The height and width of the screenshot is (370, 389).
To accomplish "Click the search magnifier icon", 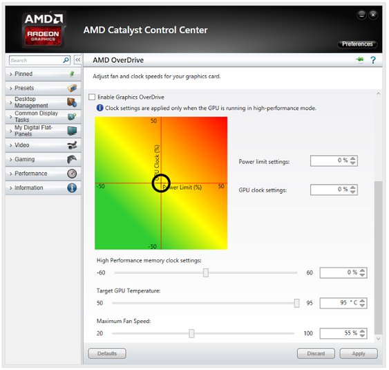I will [x=66, y=60].
